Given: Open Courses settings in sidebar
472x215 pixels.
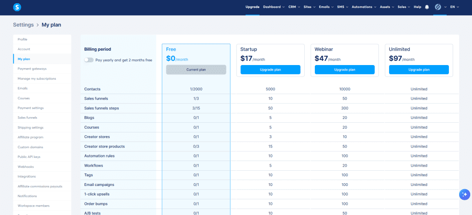Looking at the screenshot, I should click(x=42, y=98).
